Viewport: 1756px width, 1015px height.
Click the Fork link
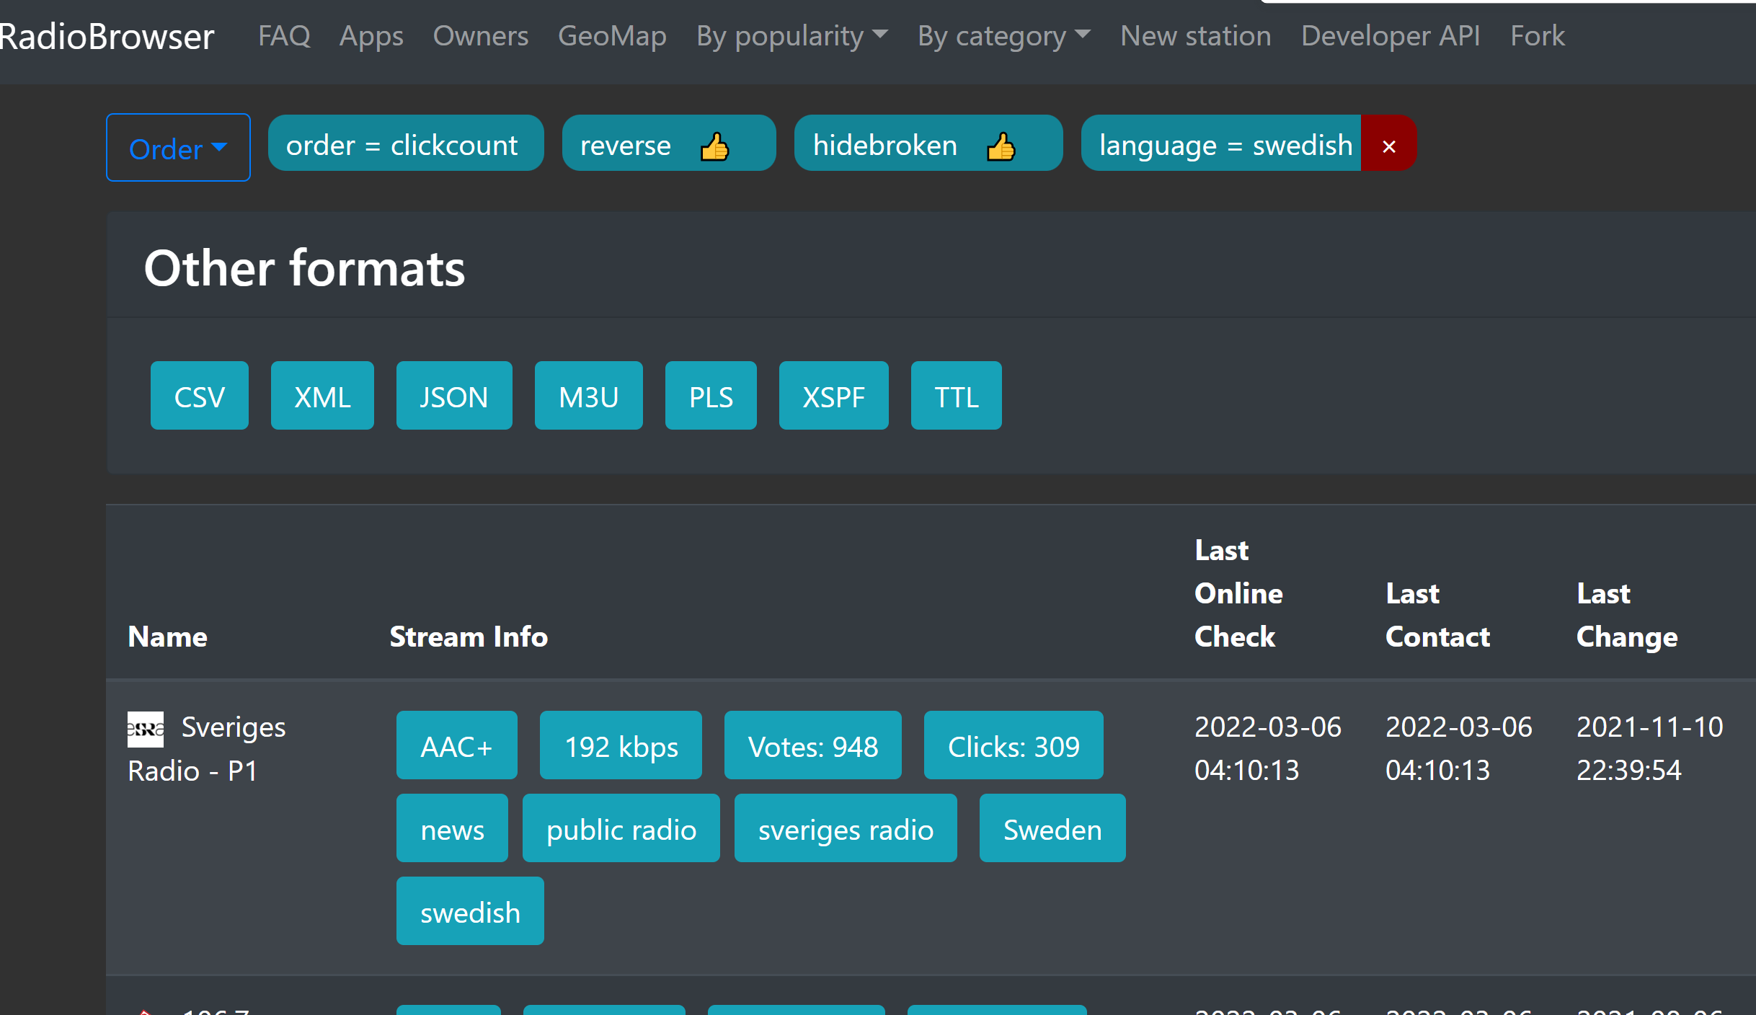[1538, 36]
